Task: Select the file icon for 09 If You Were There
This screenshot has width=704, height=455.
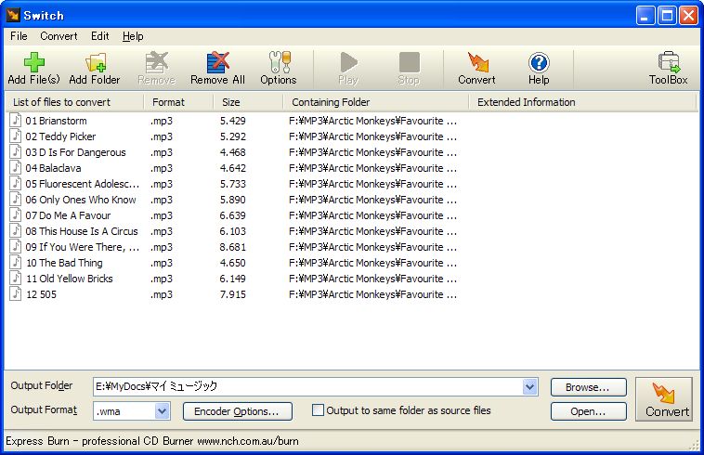Action: click(16, 246)
